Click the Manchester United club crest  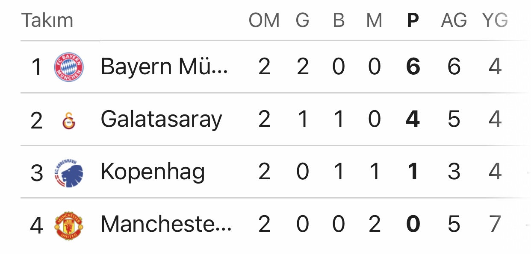tap(68, 225)
